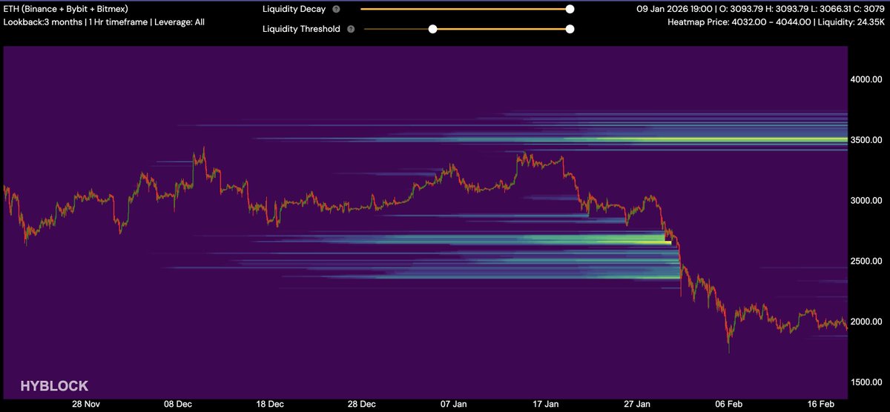
Task: Click the Heatmap Price liquidity readout
Action: (777, 23)
